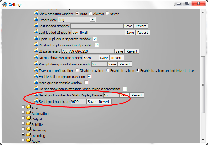Screen dimensions: 208x145
Task: Click the Settings window title bar icon
Action: pos(5,4)
